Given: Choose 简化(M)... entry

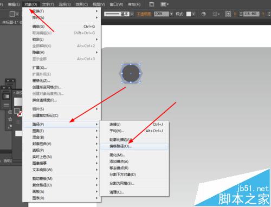Looking at the screenshot, I should [x=134, y=155].
